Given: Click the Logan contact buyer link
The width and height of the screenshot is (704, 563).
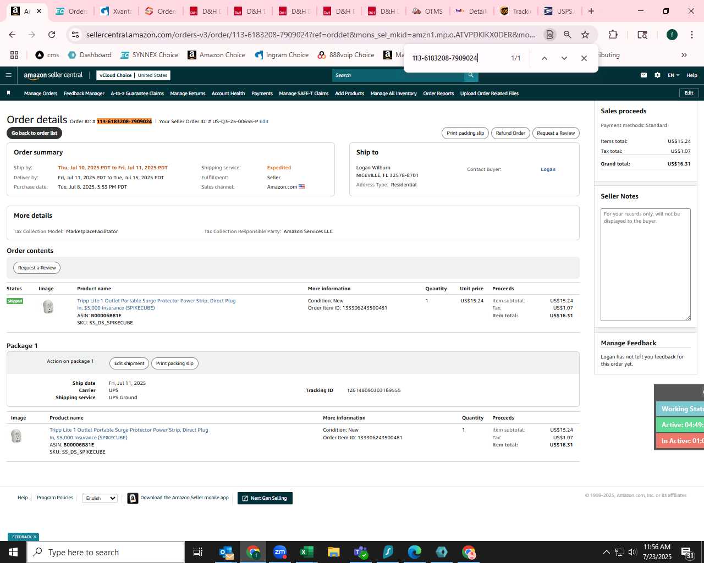Looking at the screenshot, I should (x=548, y=169).
